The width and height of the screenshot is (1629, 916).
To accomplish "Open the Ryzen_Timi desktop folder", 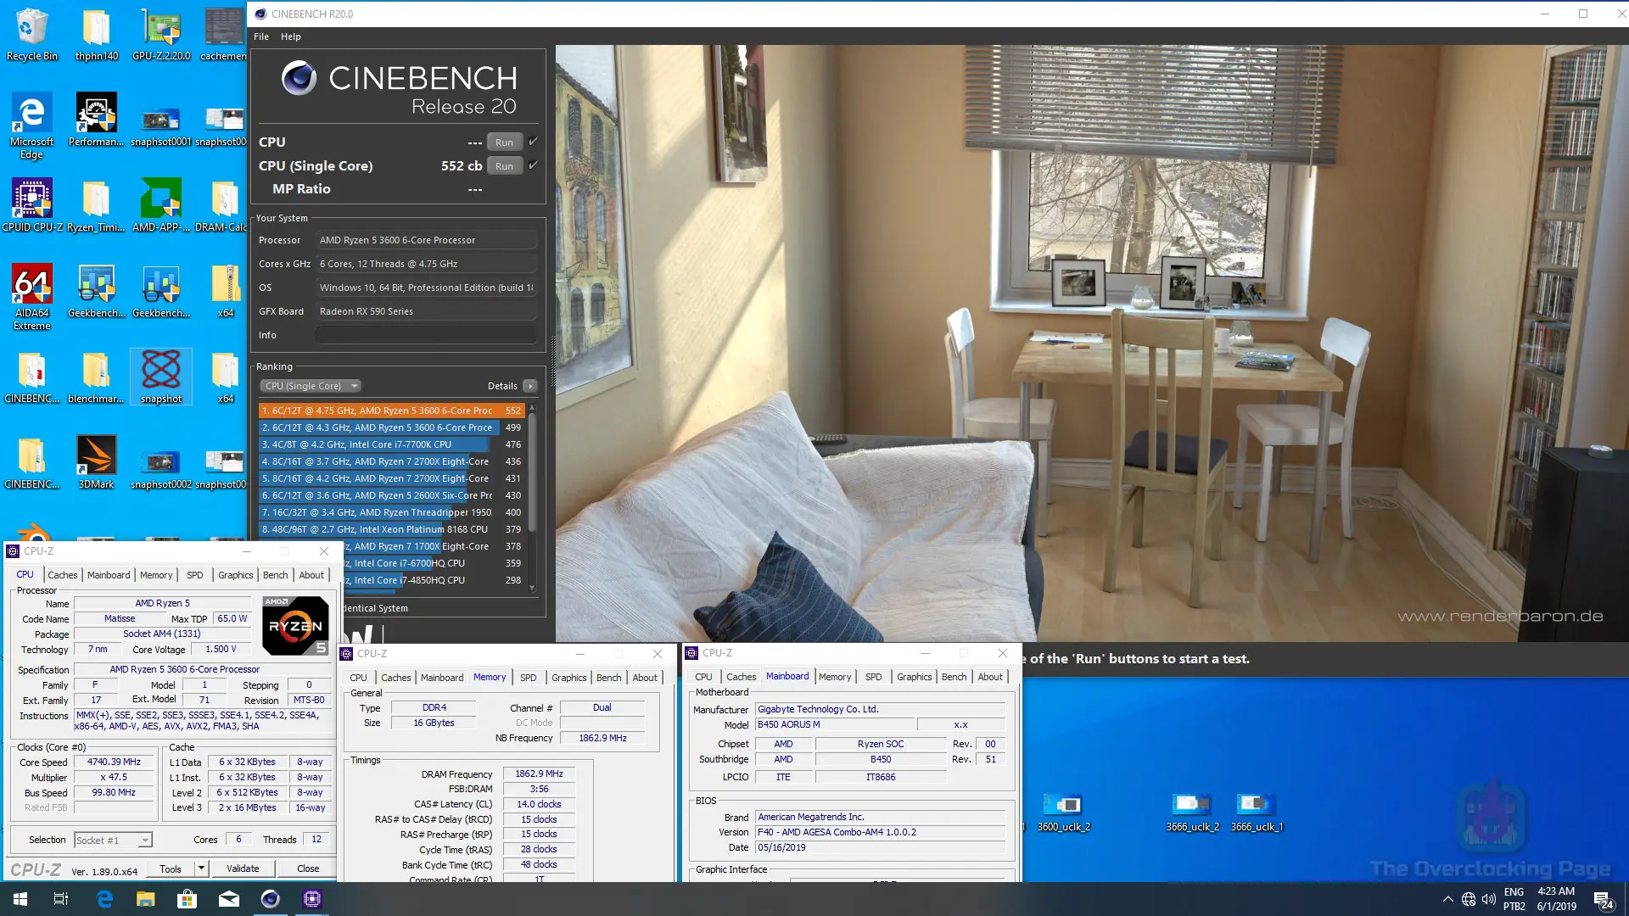I will coord(97,204).
